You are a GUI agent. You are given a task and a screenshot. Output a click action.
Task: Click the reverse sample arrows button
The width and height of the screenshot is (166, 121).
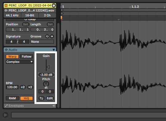pyautogui.click(x=41, y=98)
